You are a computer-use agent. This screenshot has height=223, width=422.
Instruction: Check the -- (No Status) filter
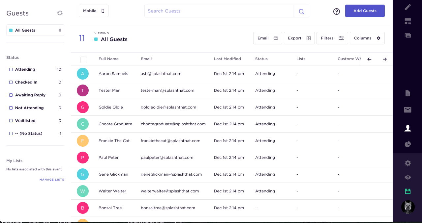pos(11,134)
